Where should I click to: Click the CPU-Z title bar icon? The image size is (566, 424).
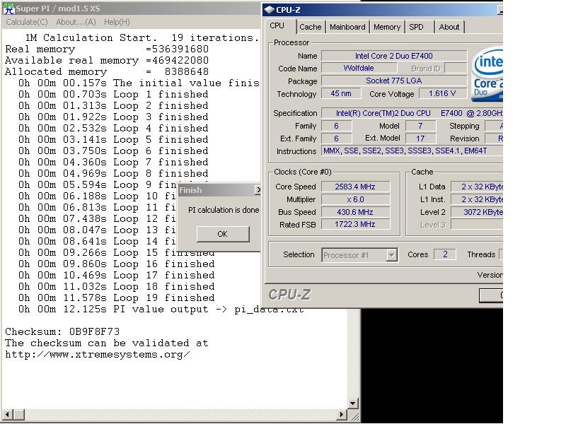(x=270, y=10)
